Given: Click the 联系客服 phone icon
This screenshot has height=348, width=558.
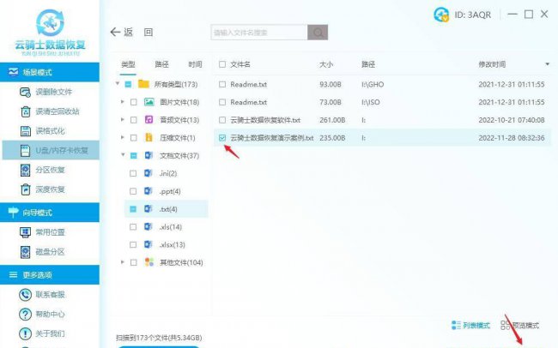Looking at the screenshot, I should click(x=25, y=295).
